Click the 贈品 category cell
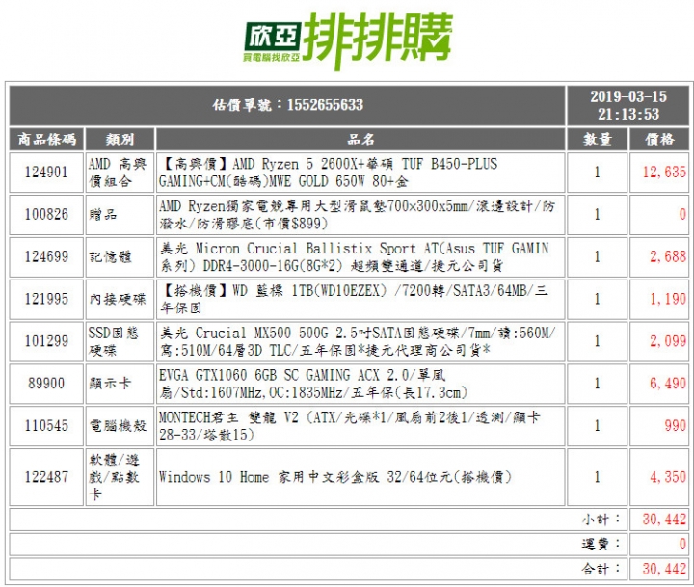The image size is (694, 587). pyautogui.click(x=120, y=215)
